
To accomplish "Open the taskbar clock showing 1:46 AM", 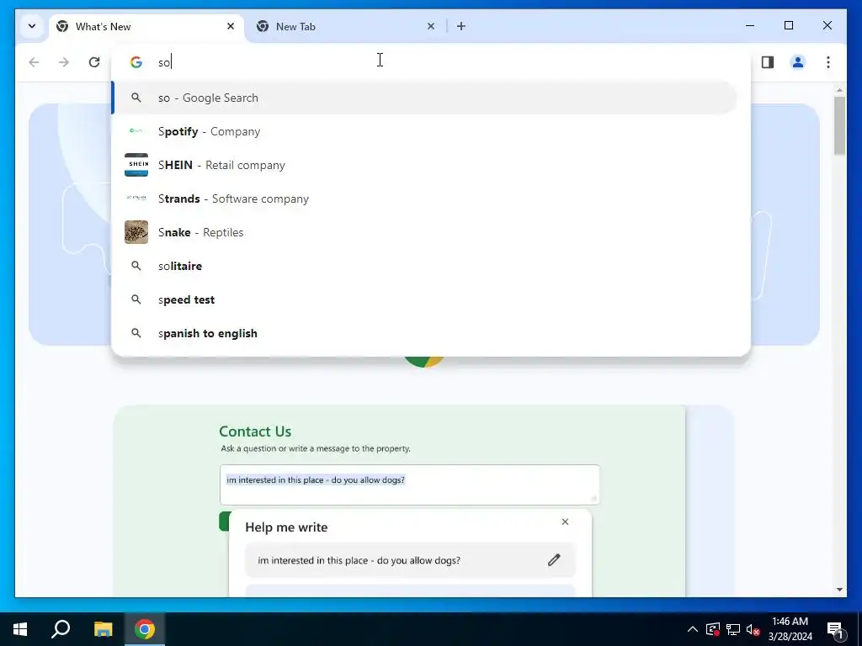I will (790, 629).
